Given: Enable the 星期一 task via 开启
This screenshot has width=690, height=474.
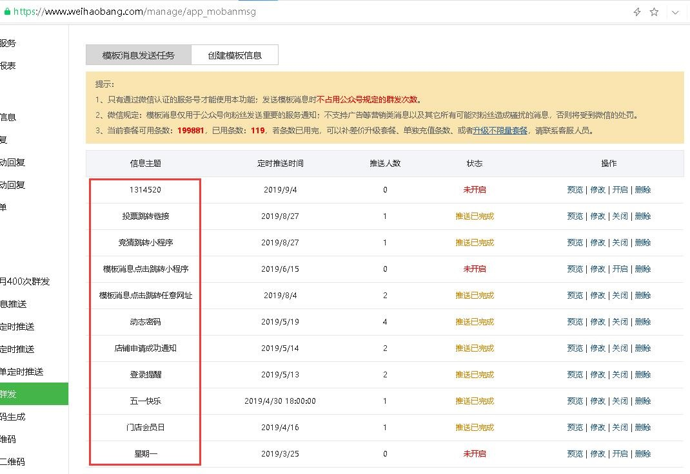Looking at the screenshot, I should [620, 453].
